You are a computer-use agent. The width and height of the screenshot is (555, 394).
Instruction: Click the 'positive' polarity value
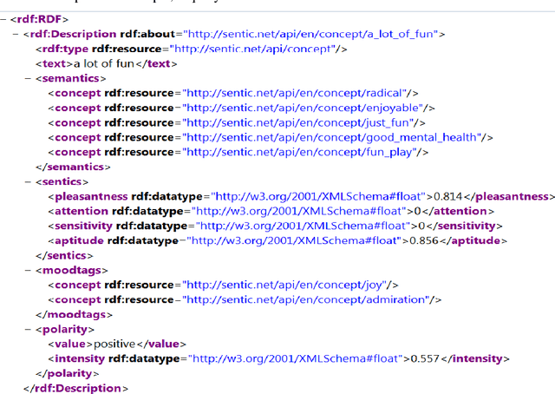[115, 344]
